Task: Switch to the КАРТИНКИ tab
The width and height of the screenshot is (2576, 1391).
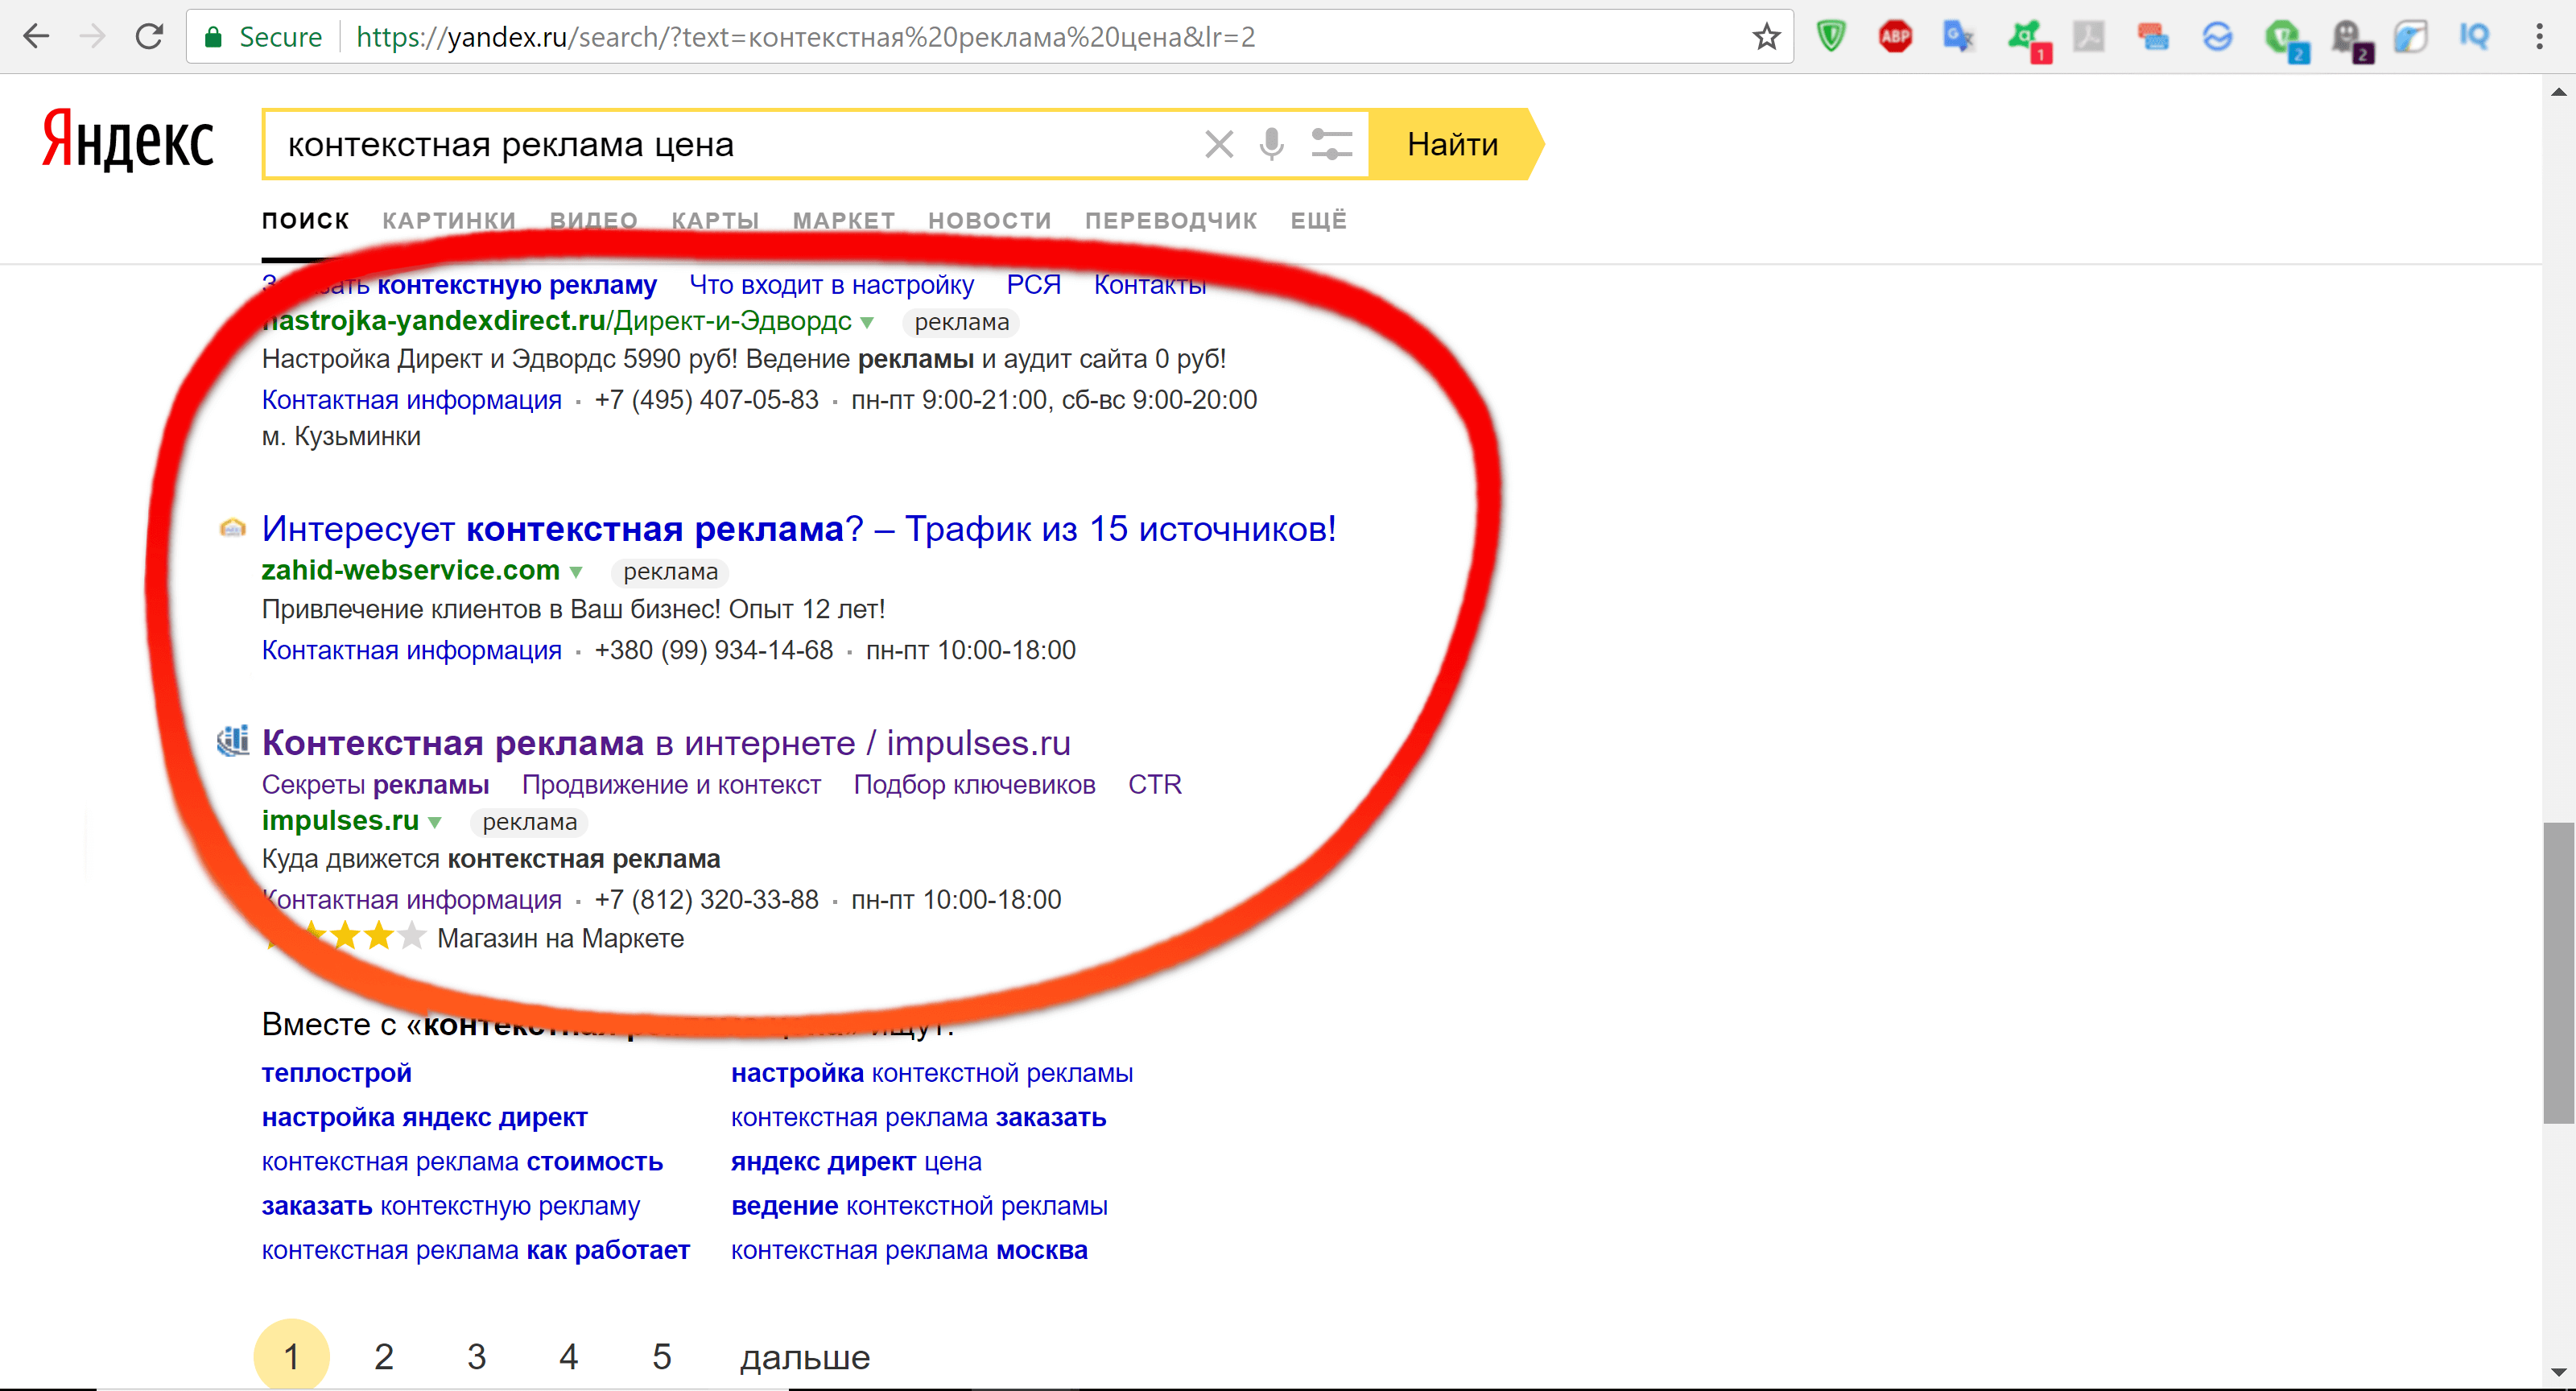Action: tap(449, 220)
